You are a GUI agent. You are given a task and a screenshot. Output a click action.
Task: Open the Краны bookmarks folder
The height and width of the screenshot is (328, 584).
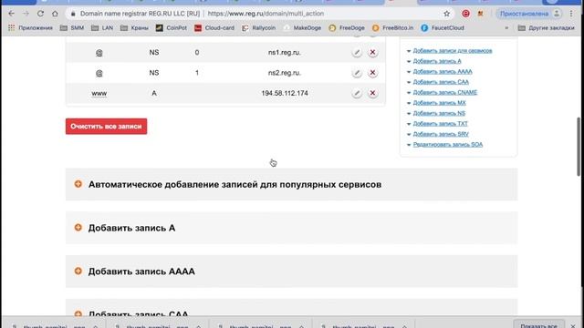click(134, 28)
